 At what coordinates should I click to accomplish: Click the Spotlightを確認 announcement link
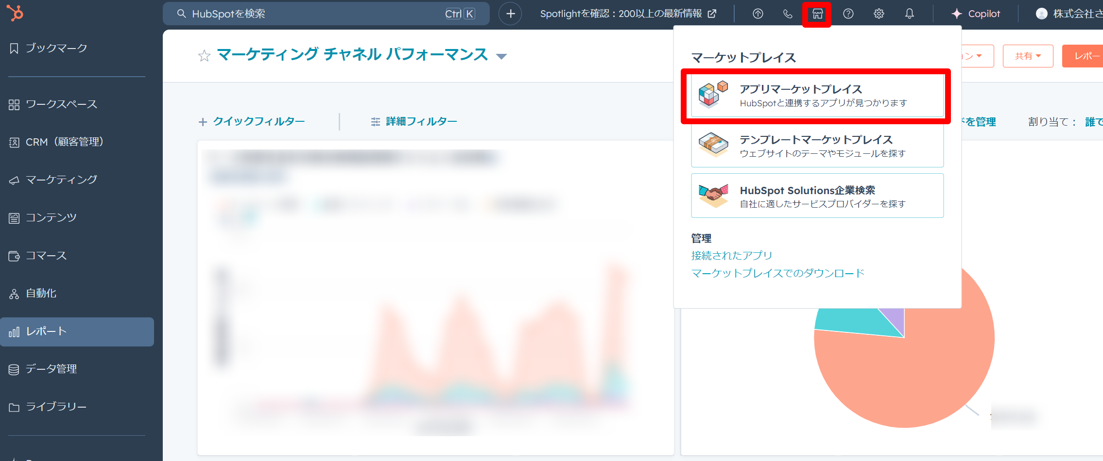[621, 14]
